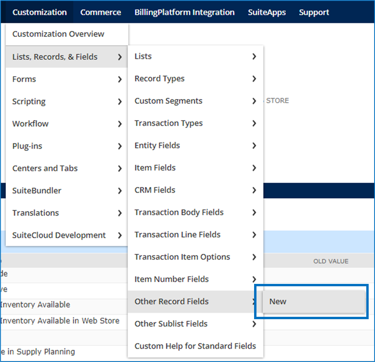
Task: Expand chevron next to Plug-ins
Action: (120, 146)
